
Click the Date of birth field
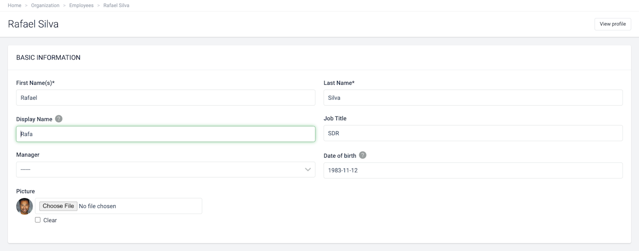point(473,170)
